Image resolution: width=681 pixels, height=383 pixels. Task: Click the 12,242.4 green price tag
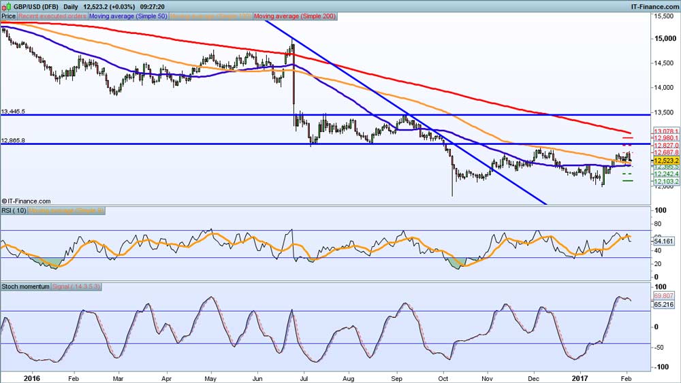666,174
